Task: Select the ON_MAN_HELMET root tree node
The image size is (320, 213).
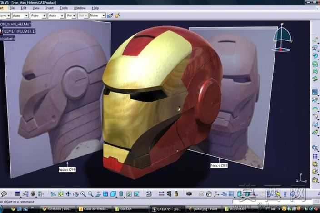Action: pos(16,24)
